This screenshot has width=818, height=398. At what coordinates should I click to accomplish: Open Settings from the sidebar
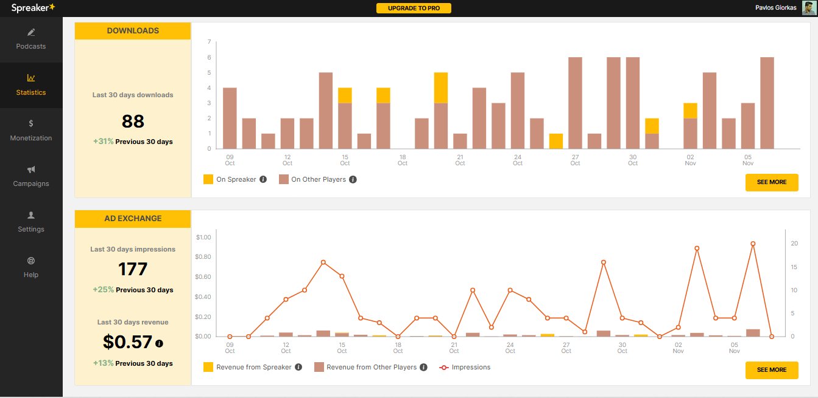31,222
